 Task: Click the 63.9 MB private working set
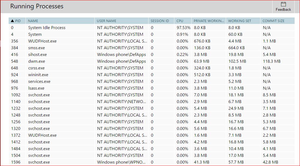pyautogui.click(x=202, y=61)
